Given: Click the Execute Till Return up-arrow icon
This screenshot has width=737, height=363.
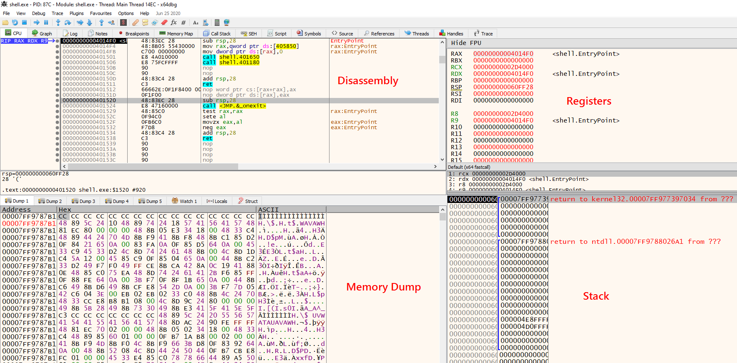Looking at the screenshot, I should point(101,23).
